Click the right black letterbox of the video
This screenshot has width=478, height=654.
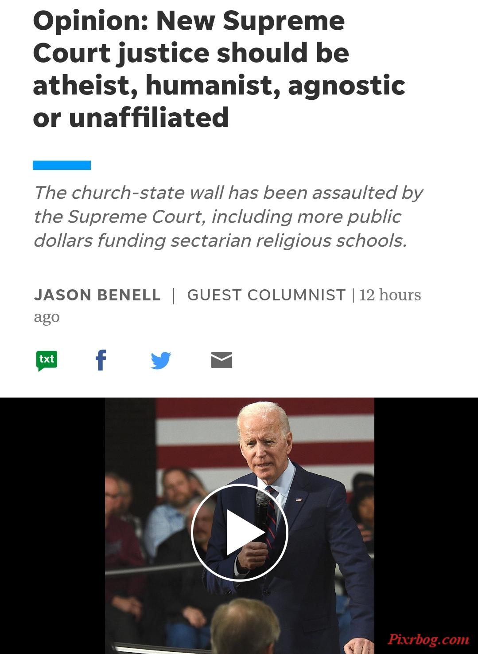pyautogui.click(x=426, y=515)
